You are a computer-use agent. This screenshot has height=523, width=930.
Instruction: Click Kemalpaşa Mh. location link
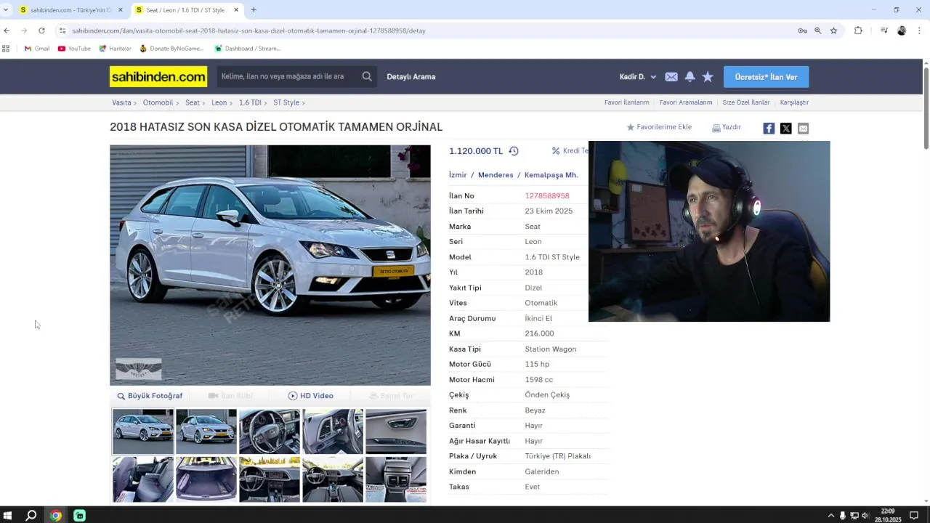[551, 175]
